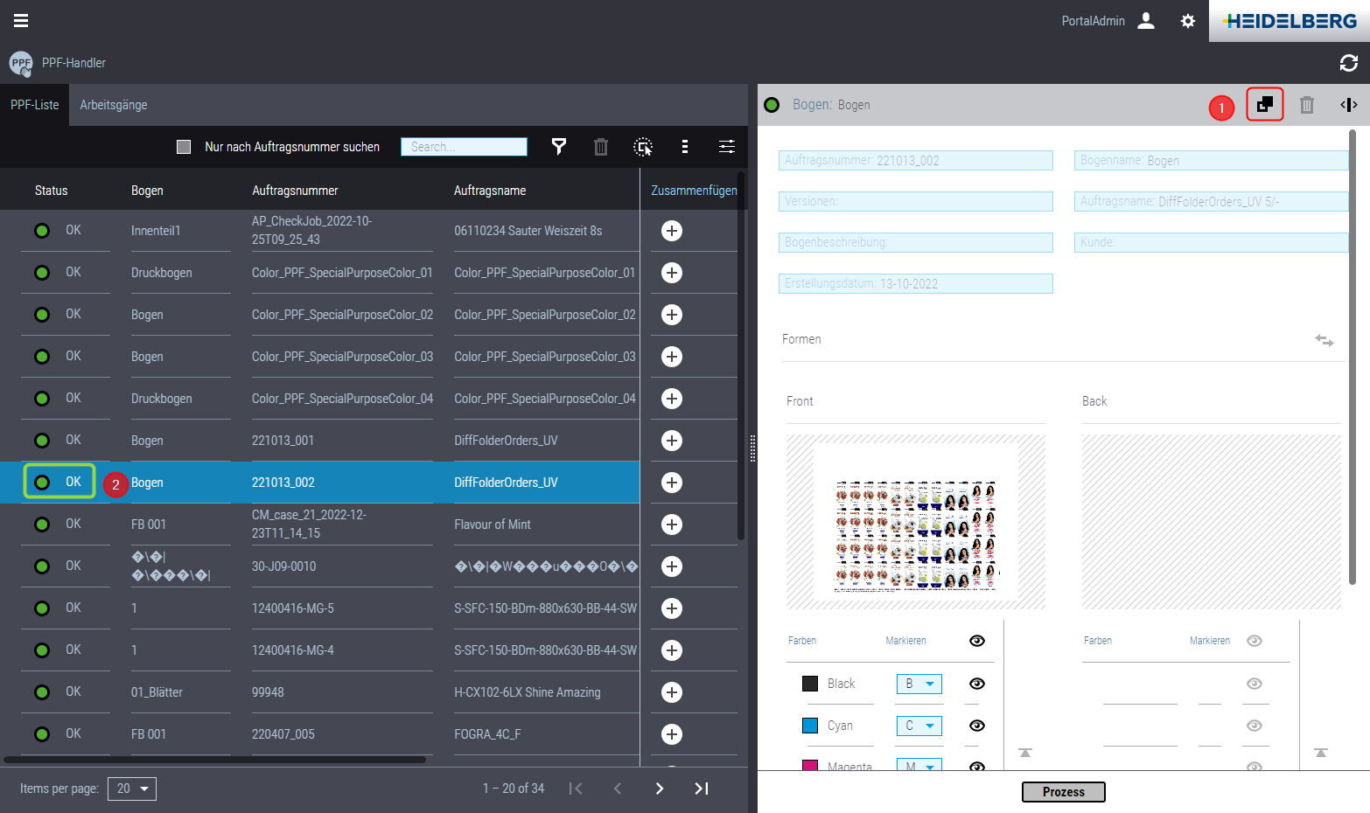The image size is (1370, 813).
Task: Open the Items per page dropdown
Action: click(132, 789)
